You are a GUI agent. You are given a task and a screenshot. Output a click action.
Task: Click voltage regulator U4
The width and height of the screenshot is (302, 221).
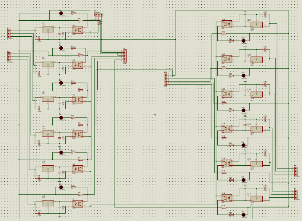[48, 64]
